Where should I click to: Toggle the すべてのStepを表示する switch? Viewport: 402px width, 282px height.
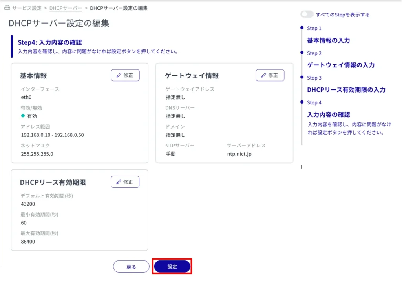(x=307, y=15)
